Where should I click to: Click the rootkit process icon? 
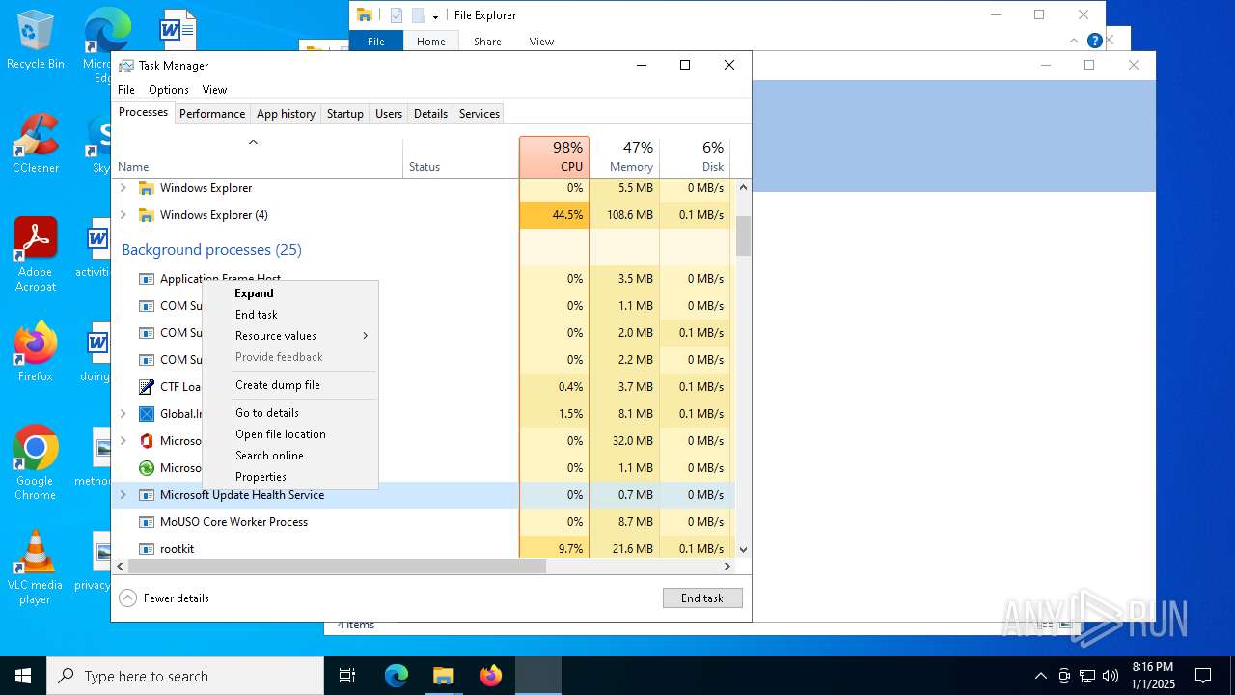click(147, 549)
